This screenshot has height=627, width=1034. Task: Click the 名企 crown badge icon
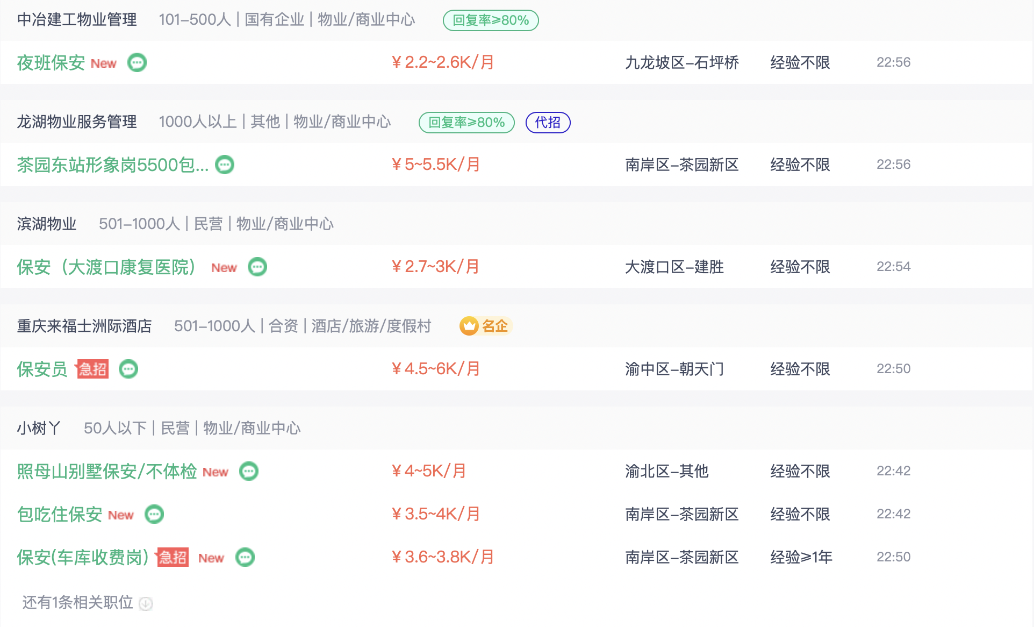click(x=469, y=326)
